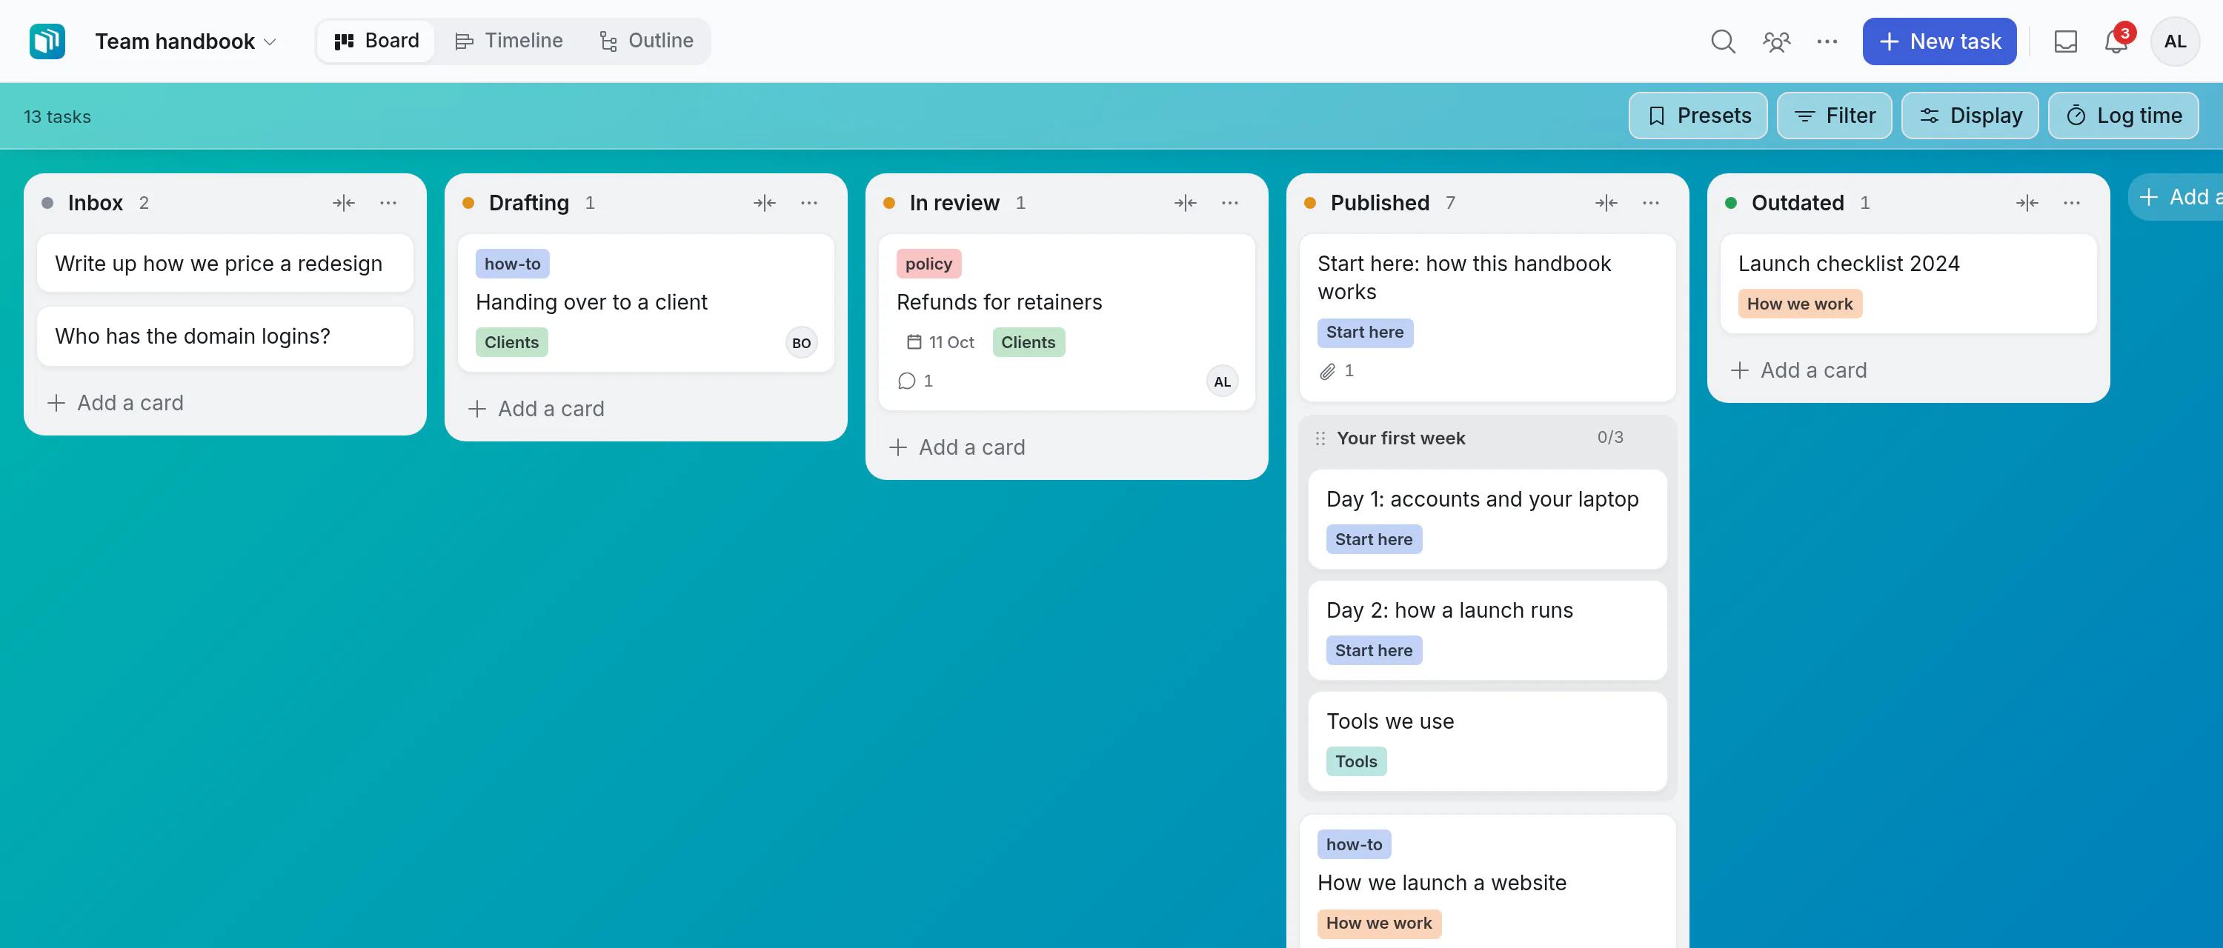Click the Inbox grey status dot
Image resolution: width=2223 pixels, height=948 pixels.
[47, 203]
